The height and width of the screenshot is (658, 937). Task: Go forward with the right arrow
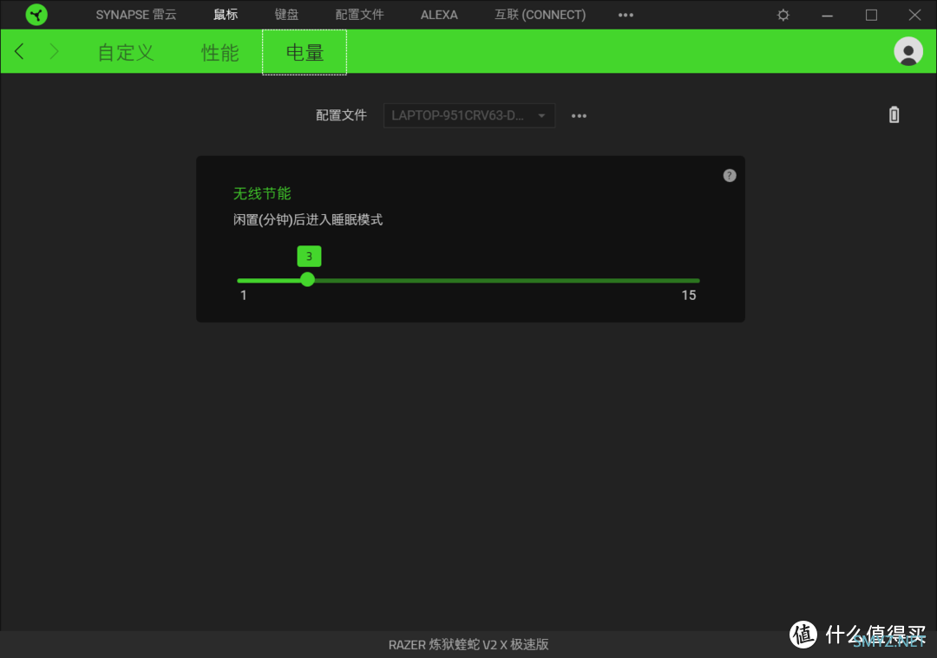pyautogui.click(x=54, y=51)
